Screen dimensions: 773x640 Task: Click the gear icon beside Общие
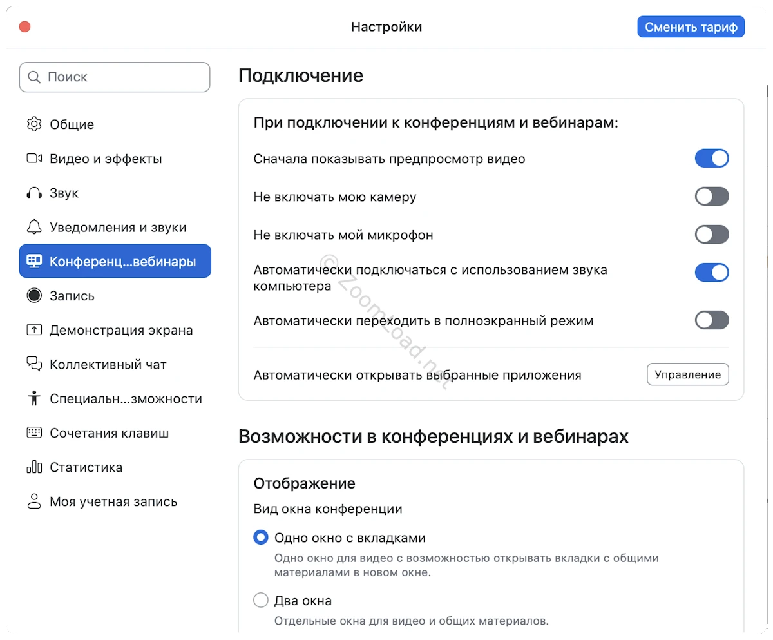(x=34, y=124)
